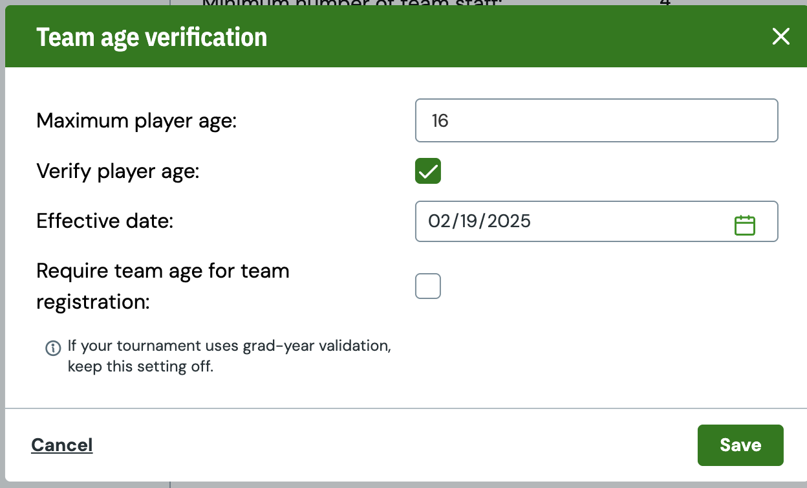Image resolution: width=807 pixels, height=488 pixels.
Task: Click the "Require team age for team registration:" label
Action: 163,286
